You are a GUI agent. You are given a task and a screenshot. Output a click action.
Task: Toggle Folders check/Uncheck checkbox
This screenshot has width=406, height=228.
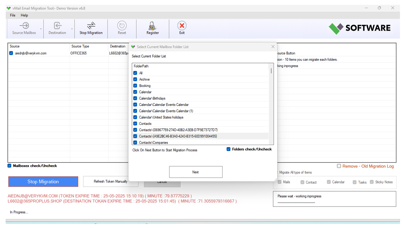(x=228, y=149)
